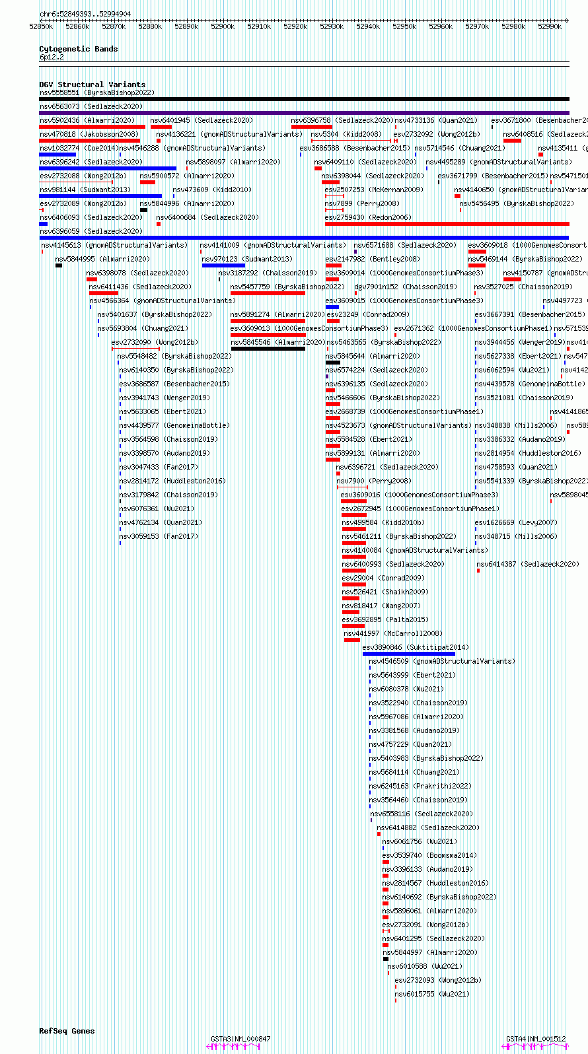Click esv2147982 (Bentley2008) variant
This screenshot has height=1054, width=588.
[x=372, y=260]
